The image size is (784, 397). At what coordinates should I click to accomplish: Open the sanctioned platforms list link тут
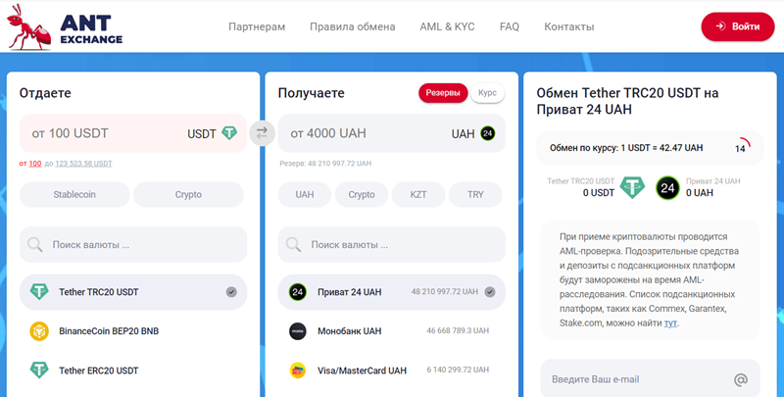(670, 323)
